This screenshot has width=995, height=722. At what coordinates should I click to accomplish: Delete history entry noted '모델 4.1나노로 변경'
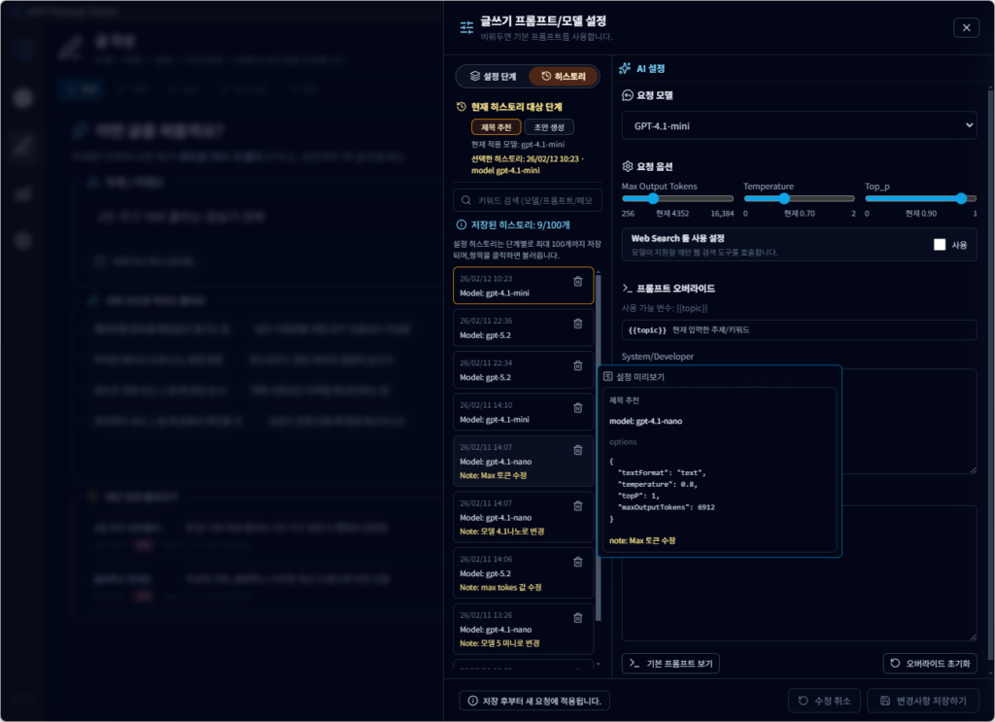tap(578, 506)
